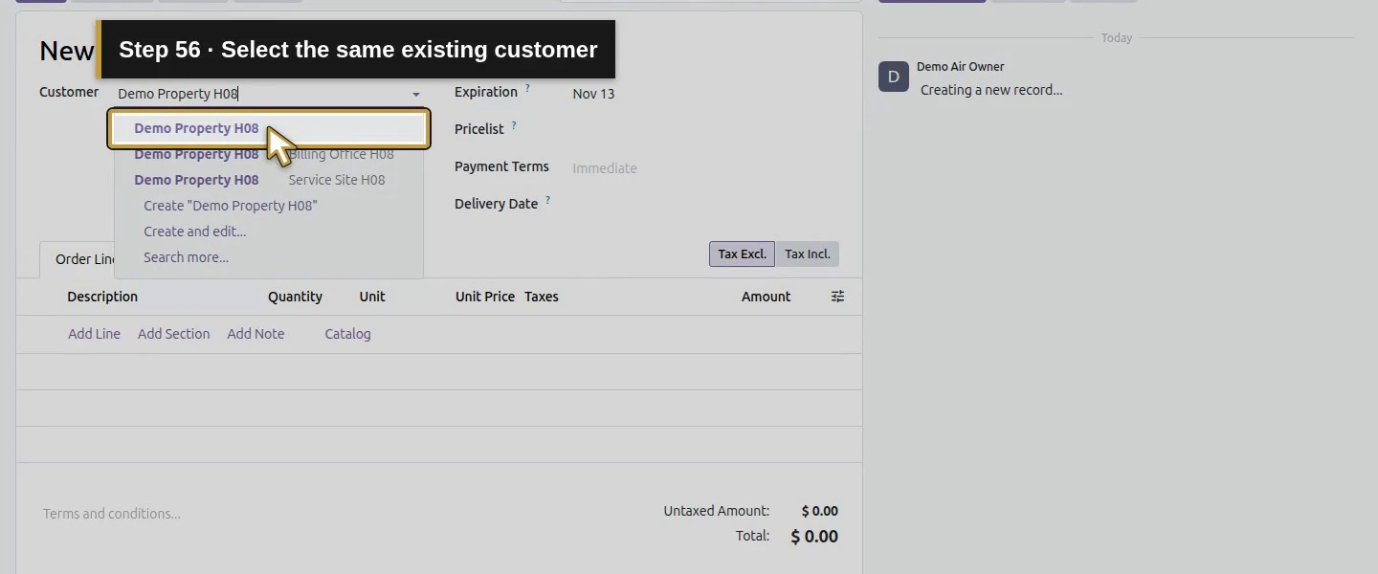This screenshot has width=1378, height=574.
Task: Show Expiration help tooltip icon
Action: click(x=527, y=89)
